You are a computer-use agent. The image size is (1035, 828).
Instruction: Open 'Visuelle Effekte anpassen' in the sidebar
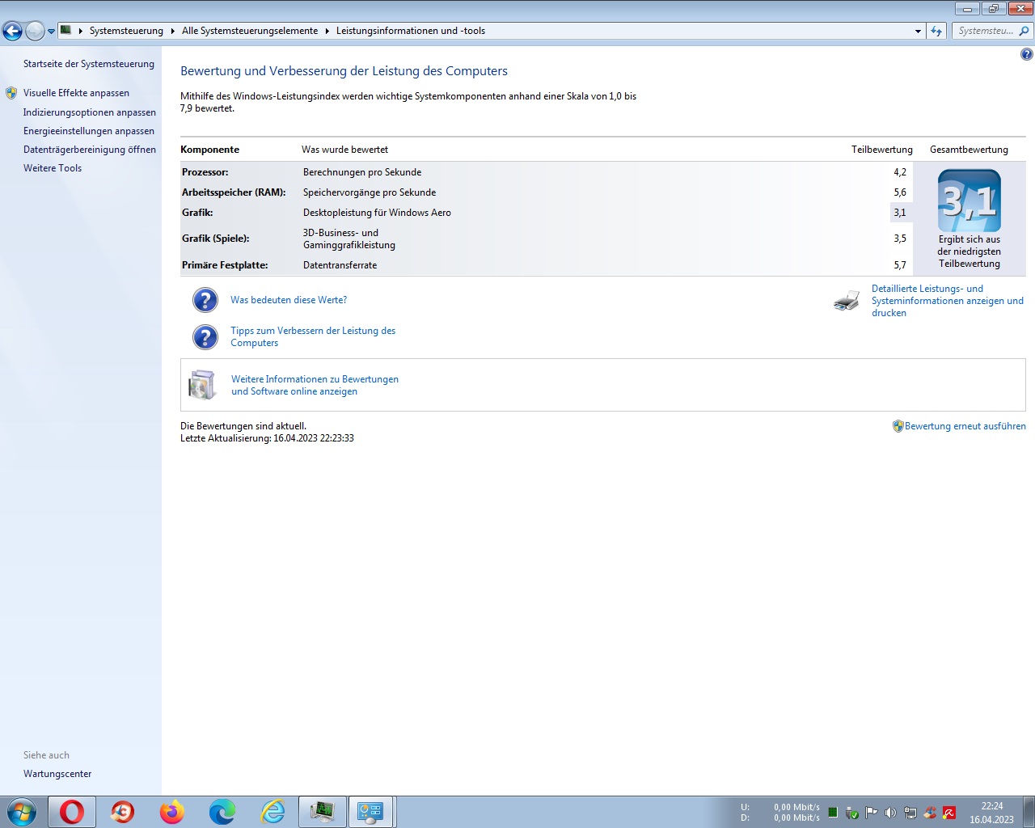click(x=76, y=93)
